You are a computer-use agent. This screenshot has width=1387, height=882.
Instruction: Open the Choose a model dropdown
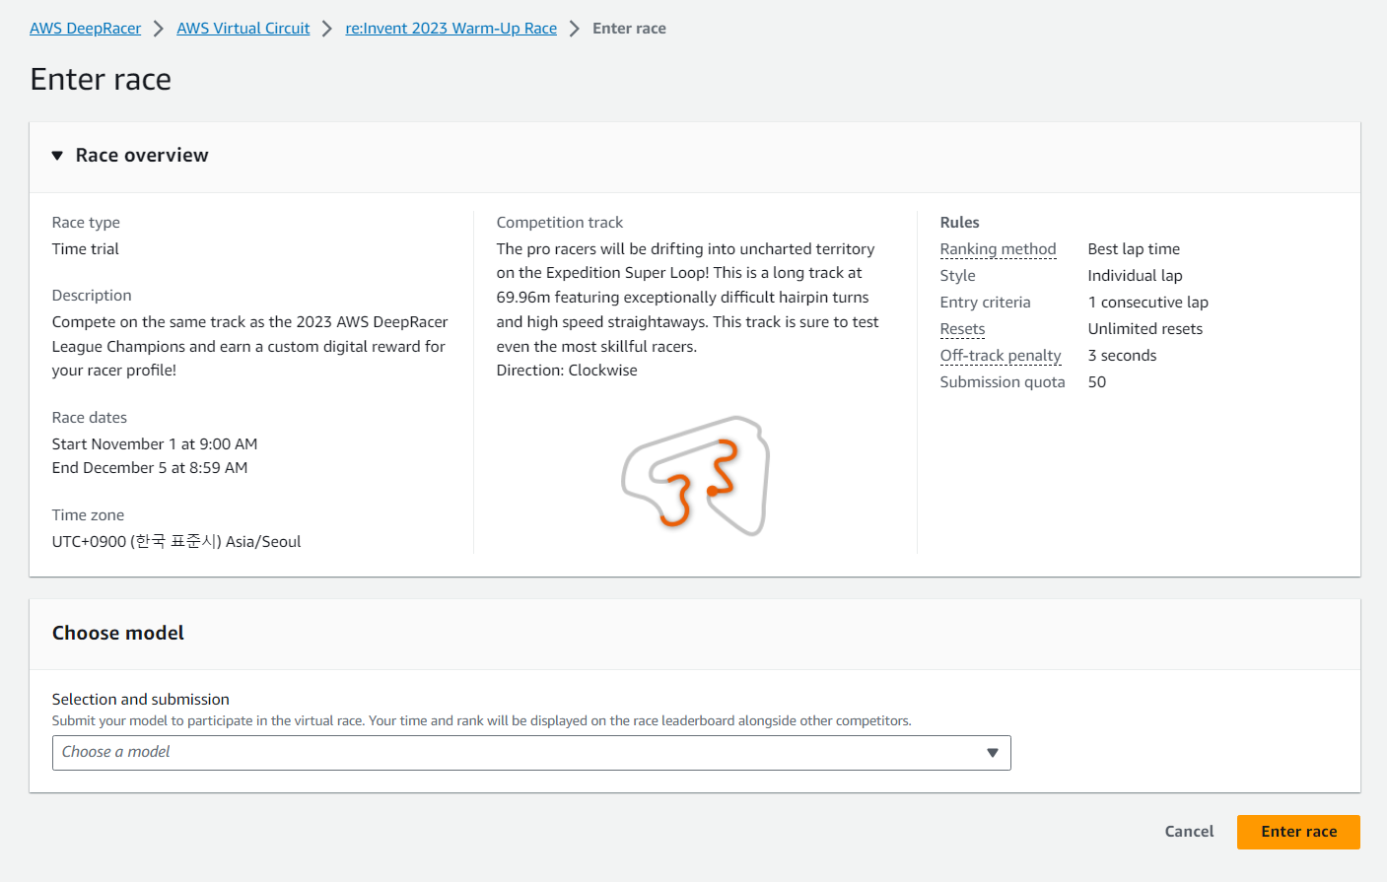[x=531, y=753]
